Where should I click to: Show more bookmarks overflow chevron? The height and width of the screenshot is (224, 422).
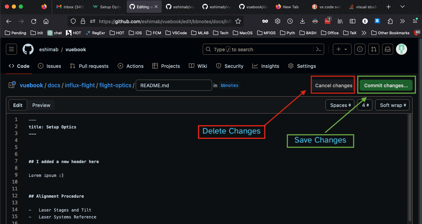pos(364,33)
